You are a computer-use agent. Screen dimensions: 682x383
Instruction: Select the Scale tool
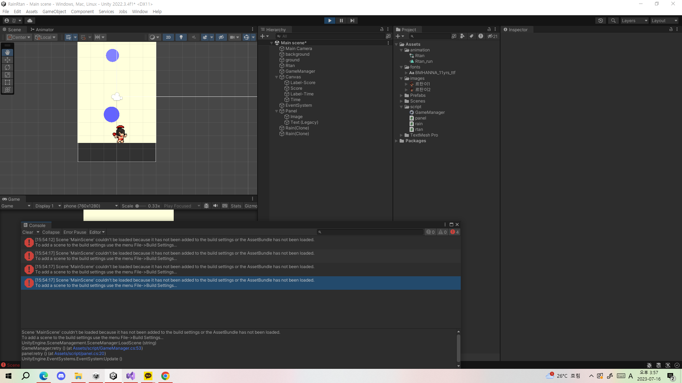click(x=7, y=75)
